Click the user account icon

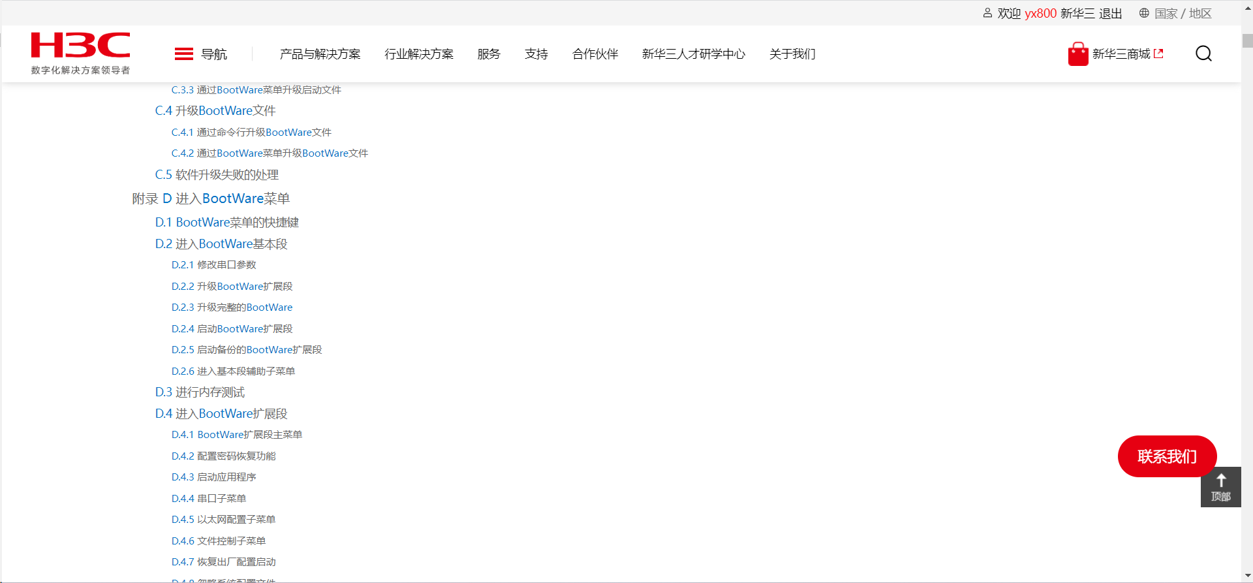click(987, 13)
